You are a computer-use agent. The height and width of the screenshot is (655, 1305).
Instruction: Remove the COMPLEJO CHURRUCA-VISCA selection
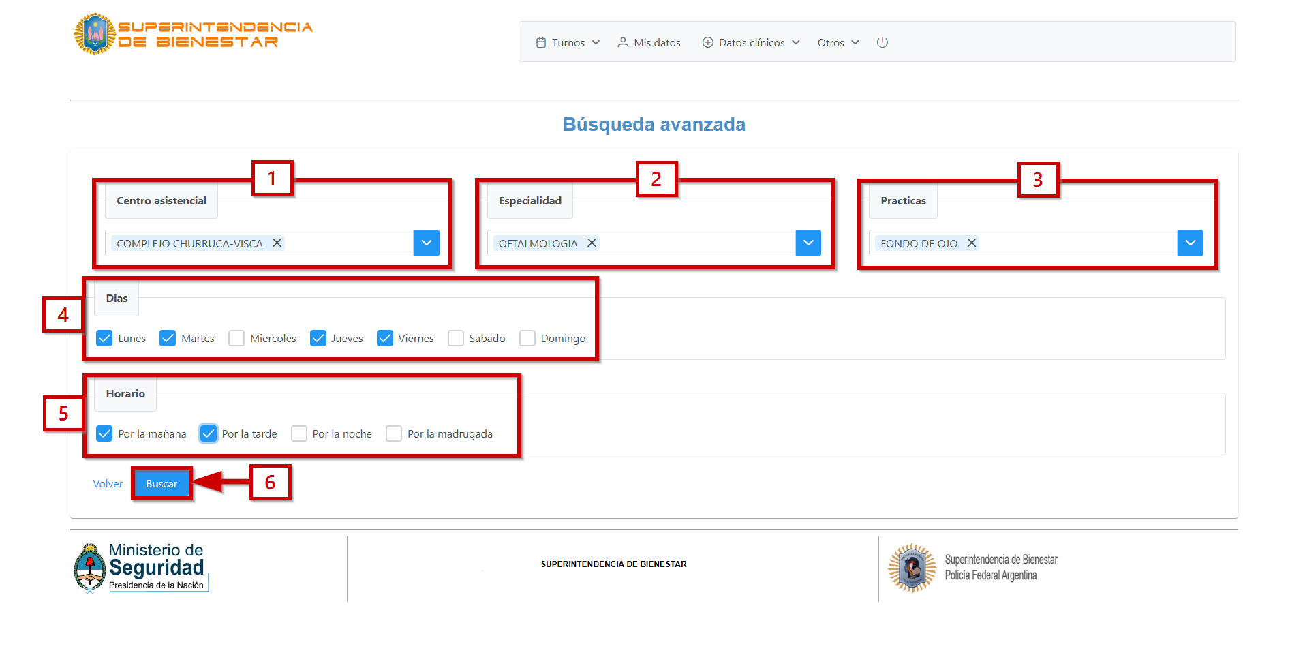[277, 243]
